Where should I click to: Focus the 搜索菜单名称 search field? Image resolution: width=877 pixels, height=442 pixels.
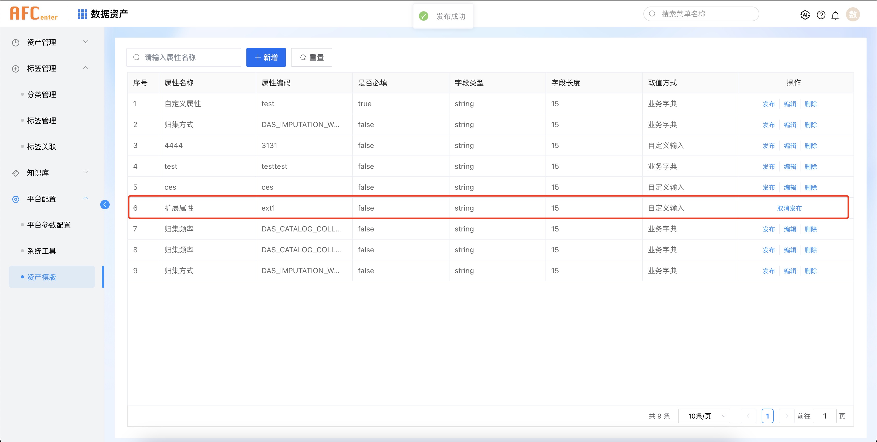[701, 14]
